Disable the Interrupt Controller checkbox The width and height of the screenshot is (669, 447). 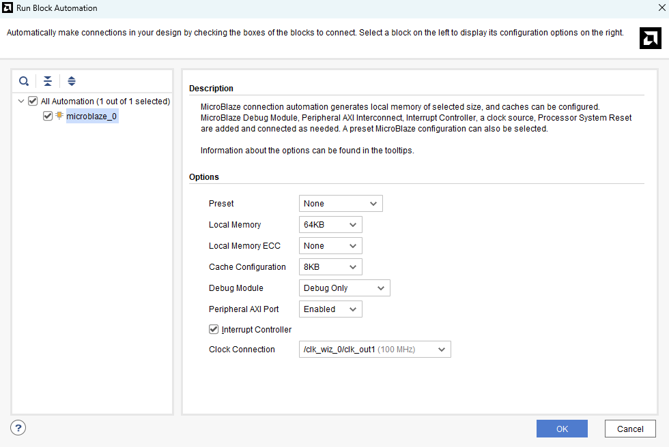[214, 330]
